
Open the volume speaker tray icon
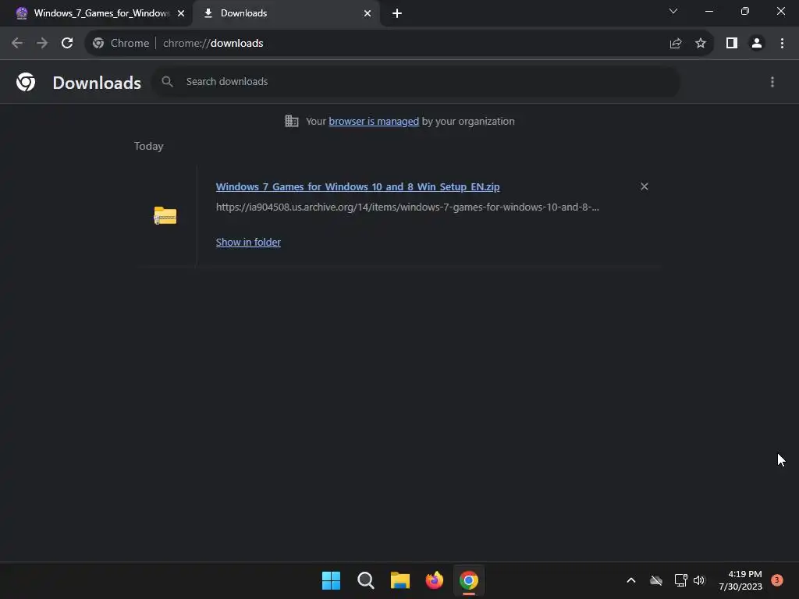[x=699, y=580]
